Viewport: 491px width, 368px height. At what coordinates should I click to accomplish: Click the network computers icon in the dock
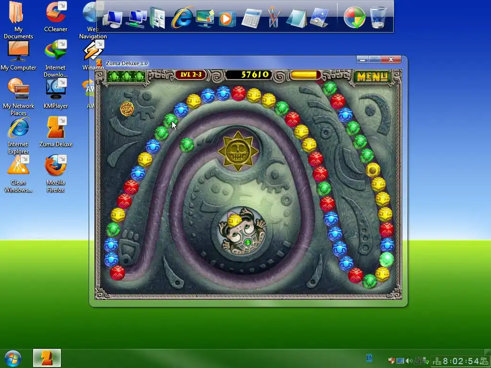[137, 19]
